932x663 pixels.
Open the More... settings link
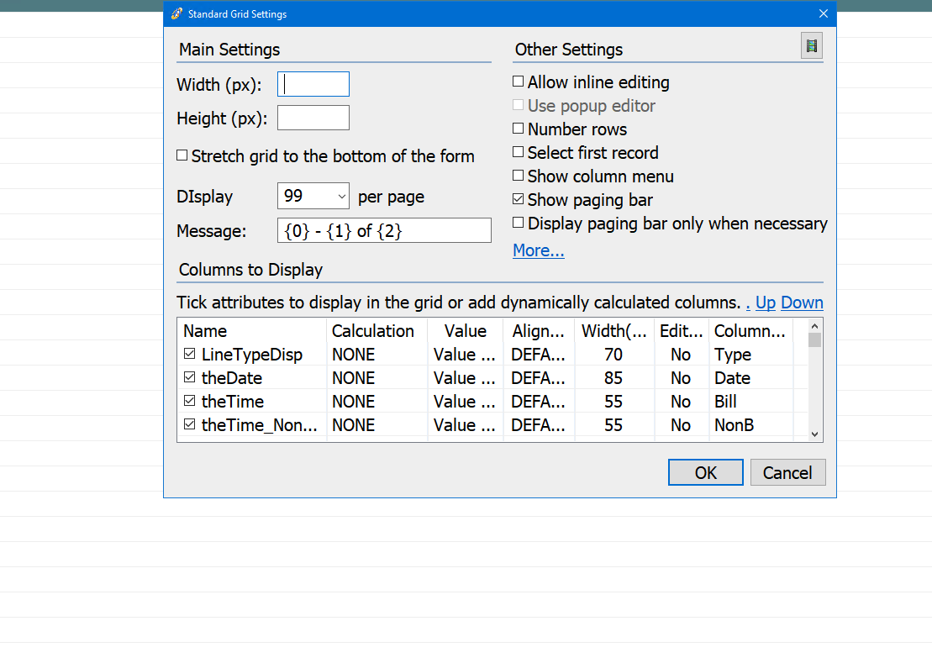[539, 250]
